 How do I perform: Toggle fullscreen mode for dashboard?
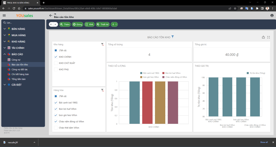(x=269, y=37)
